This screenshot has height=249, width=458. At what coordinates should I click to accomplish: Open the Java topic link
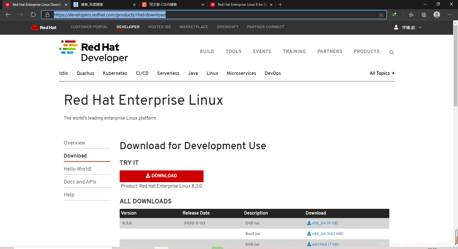(193, 73)
